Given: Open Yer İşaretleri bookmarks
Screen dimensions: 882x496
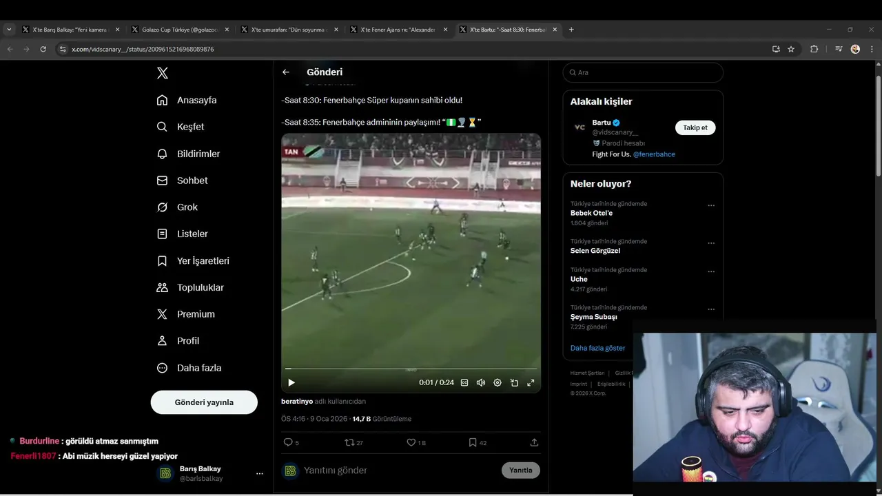Looking at the screenshot, I should (193, 261).
